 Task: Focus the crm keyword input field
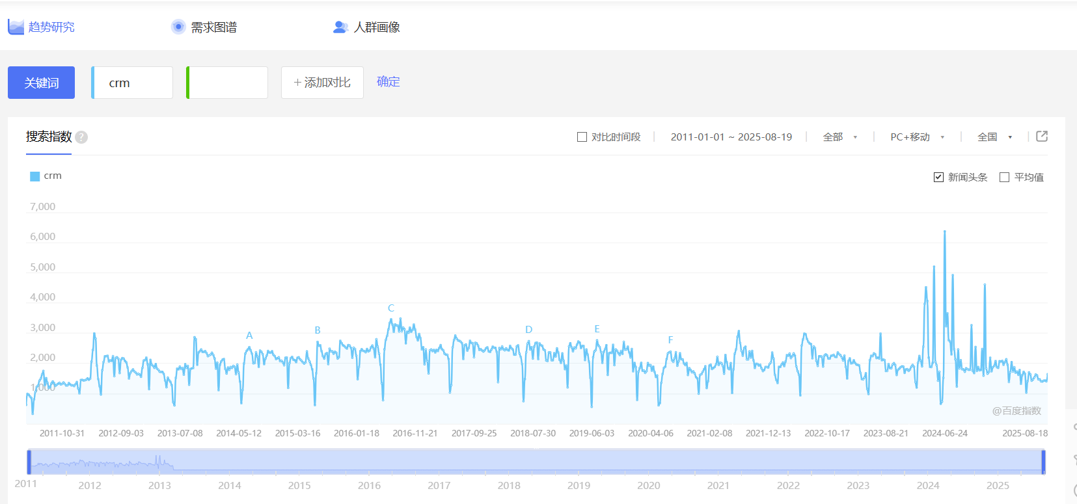tap(132, 83)
